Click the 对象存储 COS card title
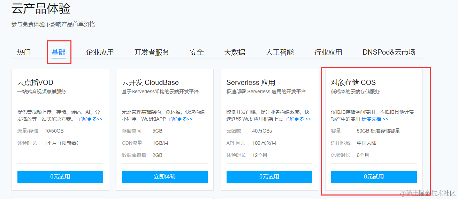 point(353,82)
